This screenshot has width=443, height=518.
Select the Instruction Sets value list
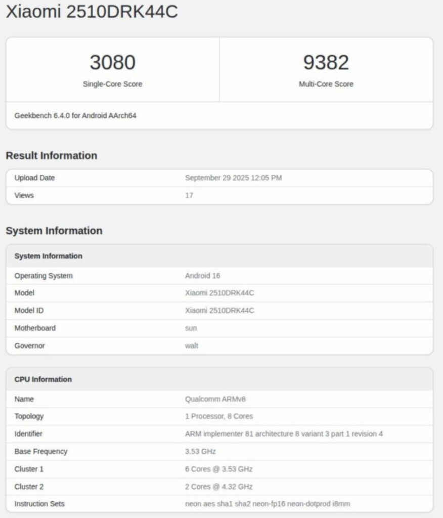[x=268, y=504]
